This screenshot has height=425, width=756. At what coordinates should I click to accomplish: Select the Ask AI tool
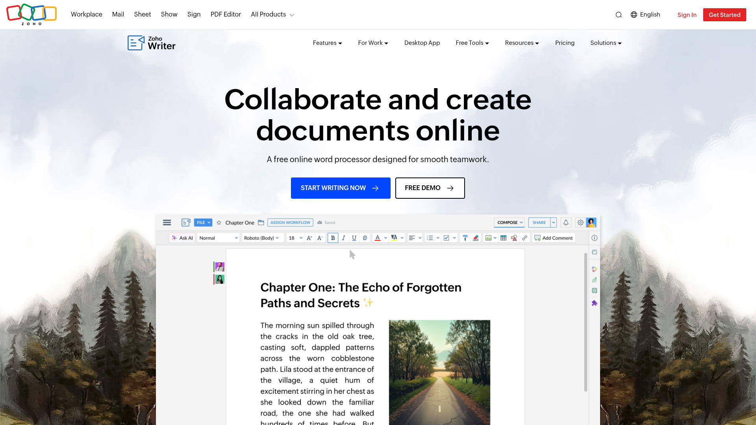[x=182, y=238]
